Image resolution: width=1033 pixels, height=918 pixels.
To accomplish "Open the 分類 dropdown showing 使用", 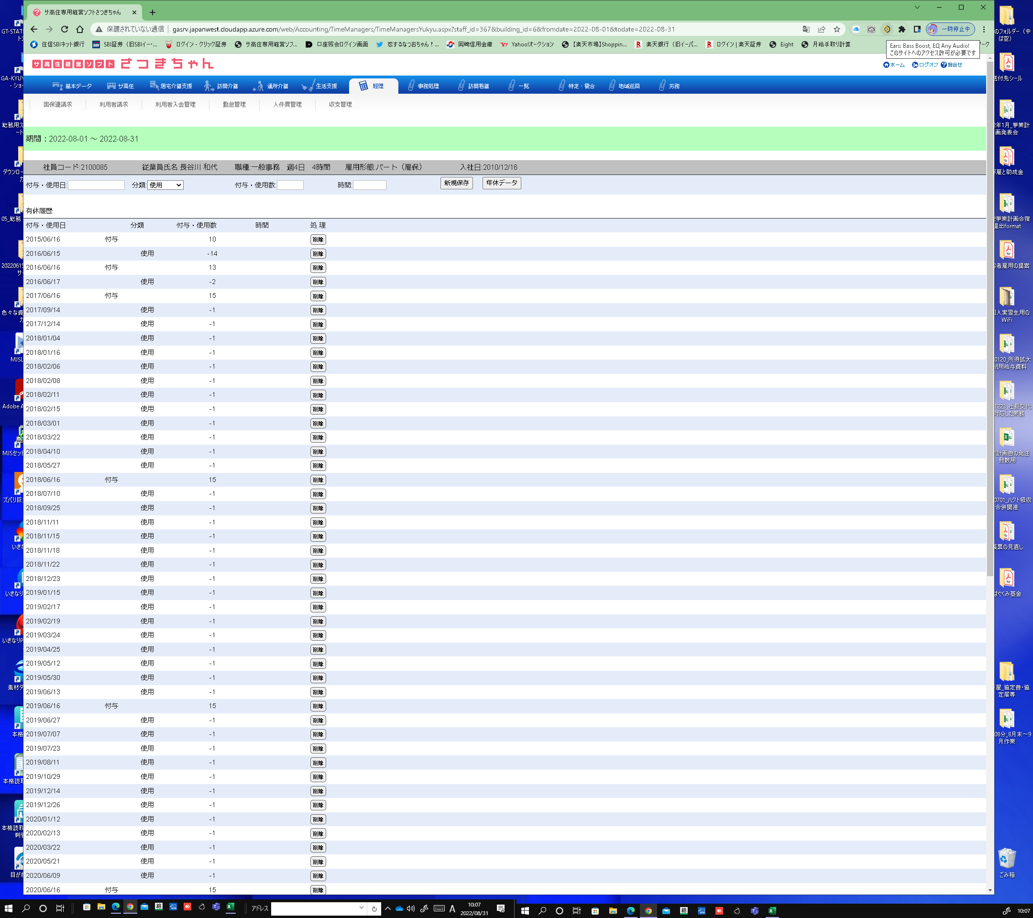I will (x=165, y=186).
